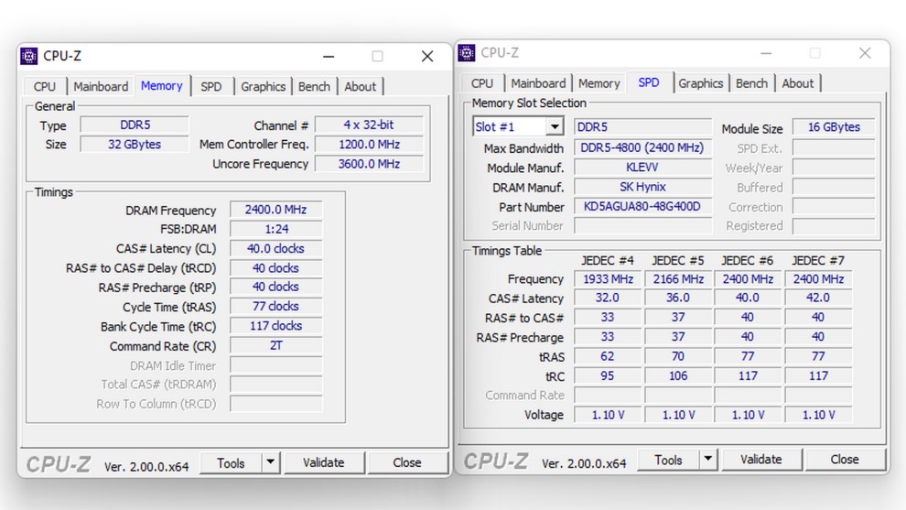Close left CPU-Z window with X icon
Screen dimensions: 906x510
427,56
